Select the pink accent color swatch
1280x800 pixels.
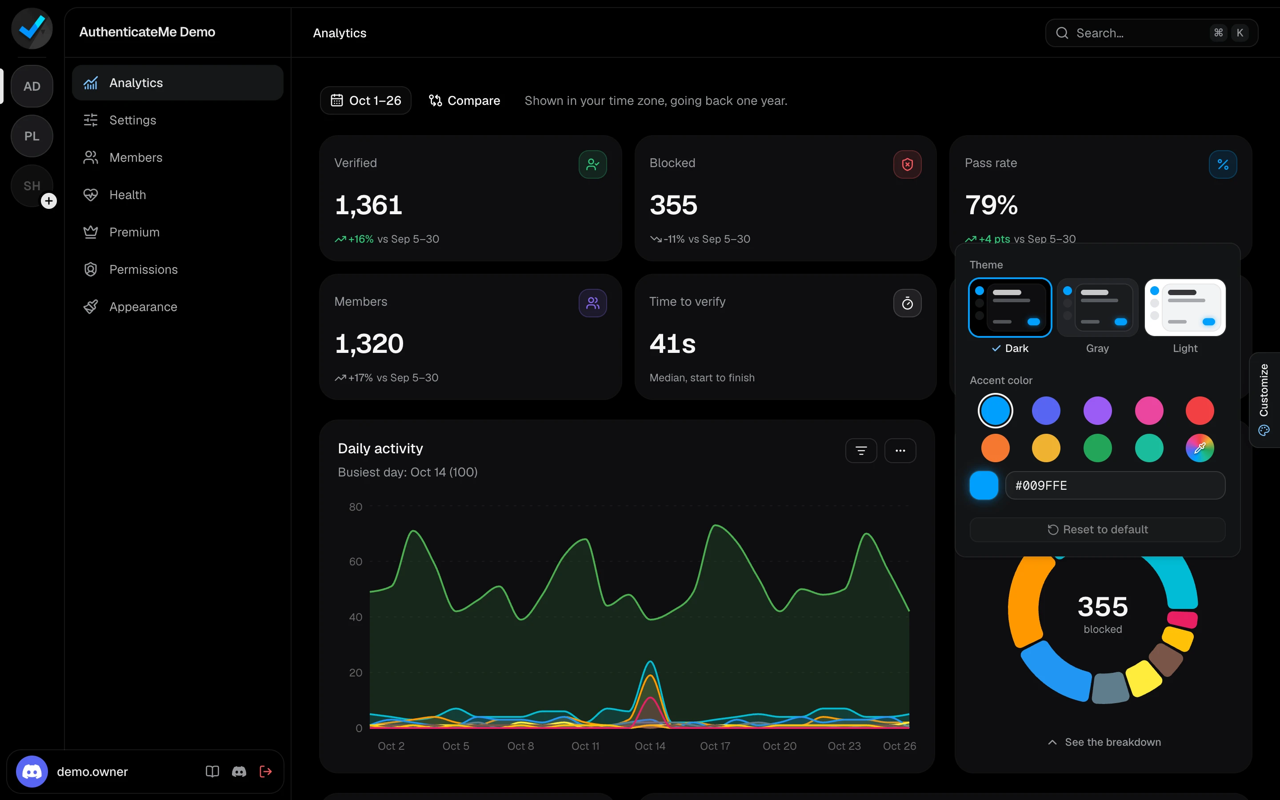click(x=1149, y=411)
